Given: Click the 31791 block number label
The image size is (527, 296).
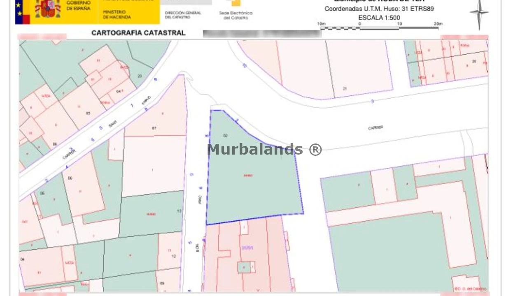Looking at the screenshot, I should 247,248.
